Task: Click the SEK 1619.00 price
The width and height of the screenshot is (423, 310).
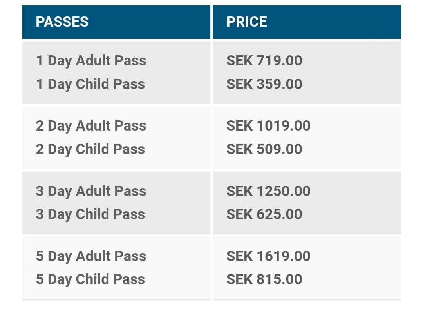Action: [268, 256]
